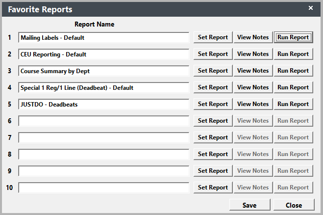The width and height of the screenshot is (323, 215).
Task: View notes for Mailing Labels - Default
Action: (x=252, y=37)
